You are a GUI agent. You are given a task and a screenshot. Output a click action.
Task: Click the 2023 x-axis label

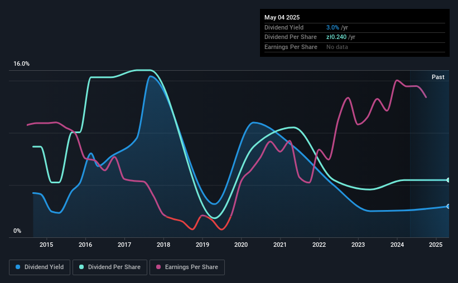coord(358,245)
